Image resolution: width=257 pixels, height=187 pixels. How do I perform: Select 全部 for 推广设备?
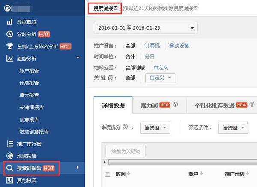click(x=130, y=45)
